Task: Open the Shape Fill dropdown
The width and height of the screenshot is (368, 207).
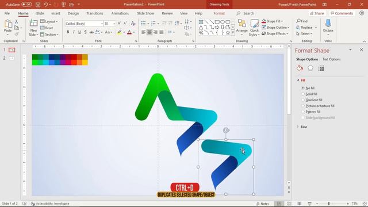Action: 273,21
